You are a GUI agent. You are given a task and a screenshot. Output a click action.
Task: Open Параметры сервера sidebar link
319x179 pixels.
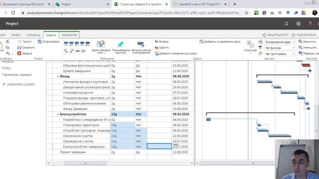(16, 75)
